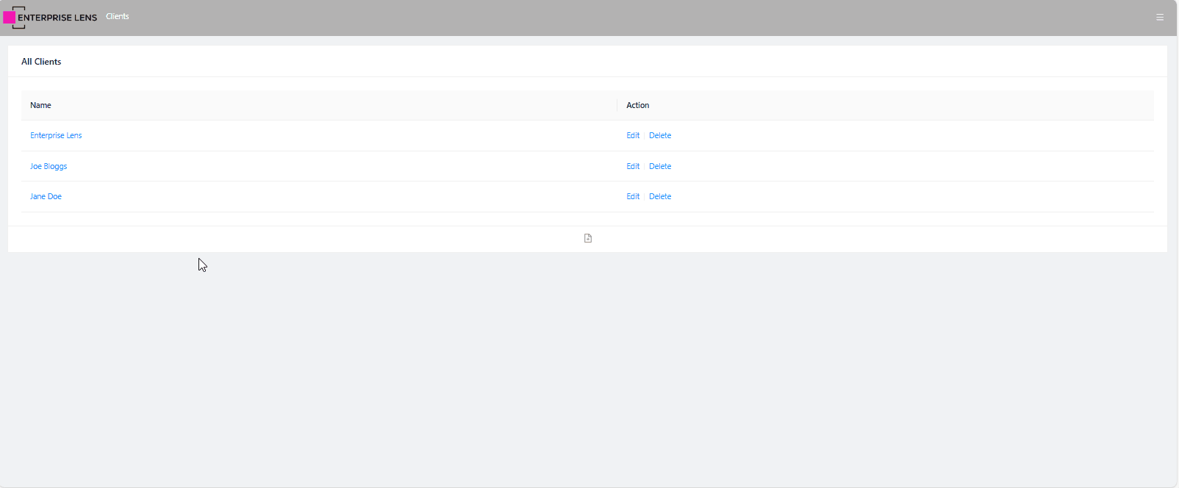Screen dimensions: 1179x488
Task: Open the hamburger menu icon in header
Action: click(1159, 18)
